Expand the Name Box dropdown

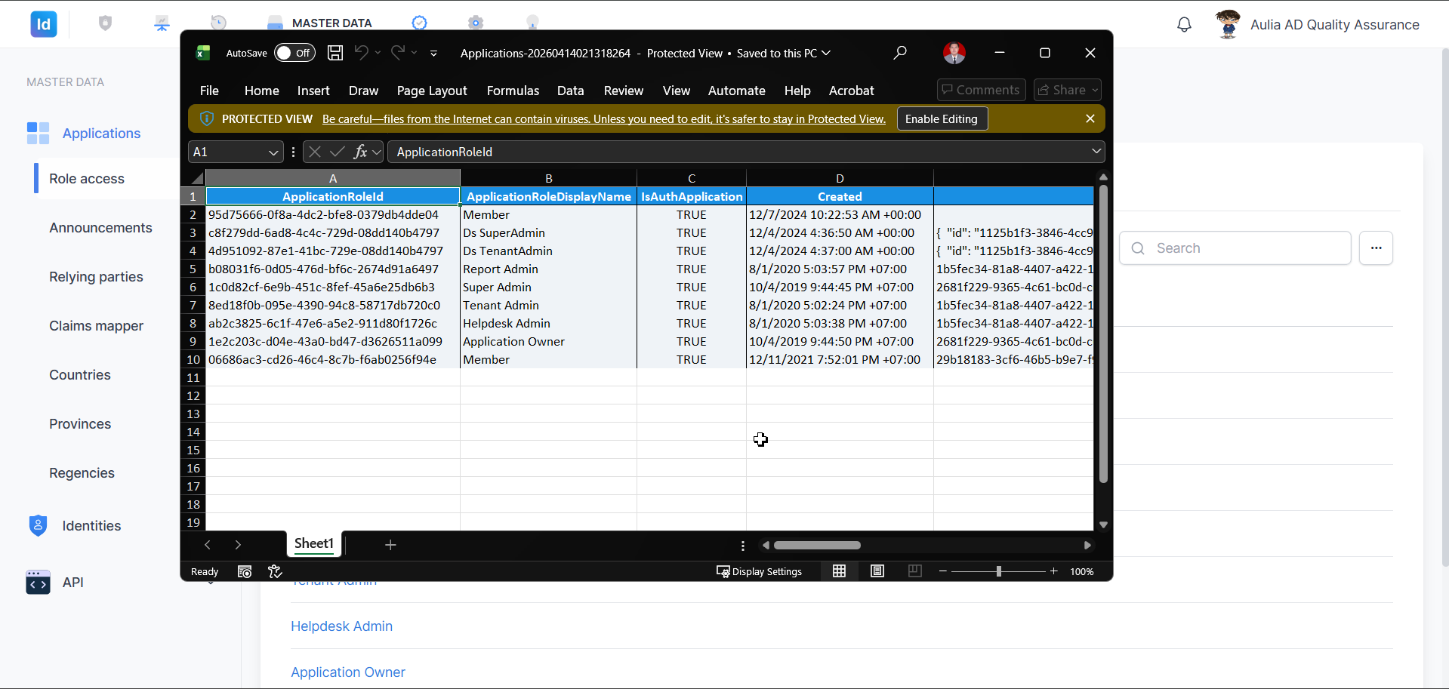click(x=273, y=152)
